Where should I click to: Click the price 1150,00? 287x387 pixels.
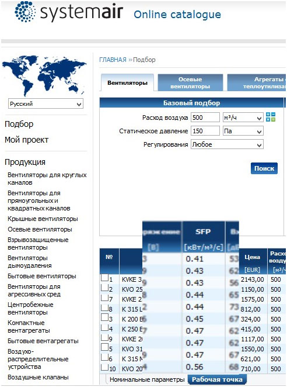tap(252, 289)
